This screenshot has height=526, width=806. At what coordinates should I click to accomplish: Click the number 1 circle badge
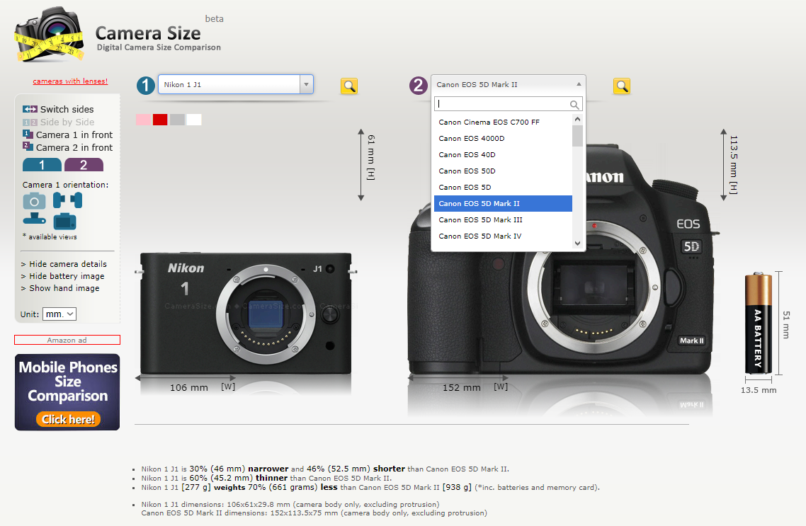coord(145,85)
